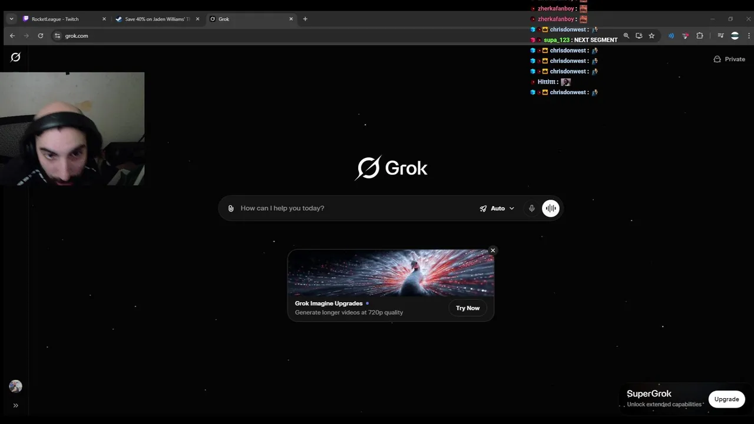
Task: Click the zoom magnifier icon in address bar
Action: click(x=626, y=36)
